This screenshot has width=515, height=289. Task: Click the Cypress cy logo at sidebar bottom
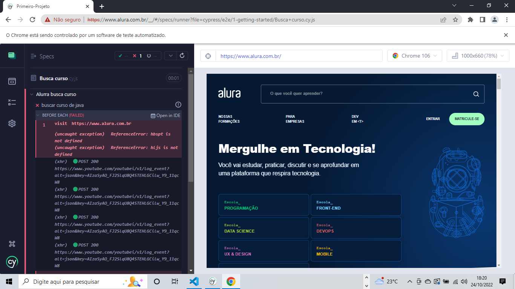click(x=12, y=262)
